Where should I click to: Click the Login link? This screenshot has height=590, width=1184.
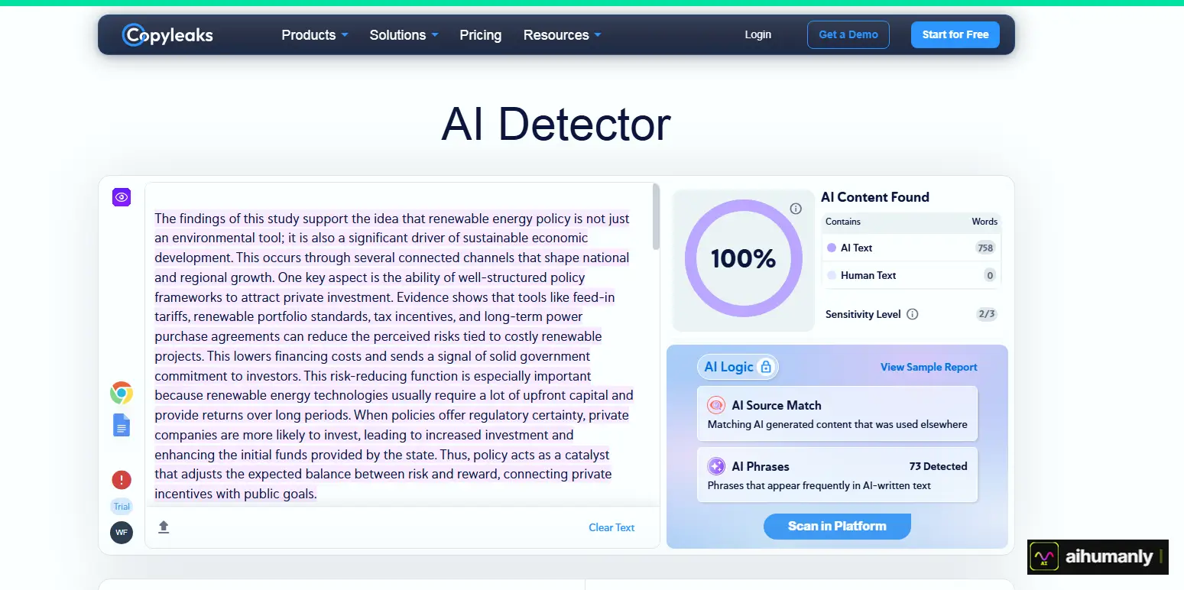click(x=757, y=34)
